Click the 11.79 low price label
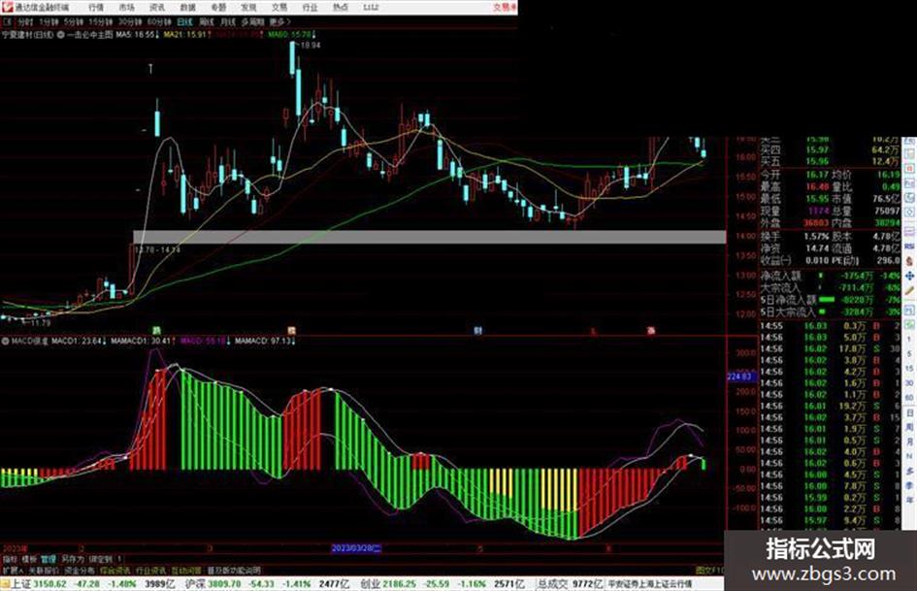The image size is (917, 591). 41,322
